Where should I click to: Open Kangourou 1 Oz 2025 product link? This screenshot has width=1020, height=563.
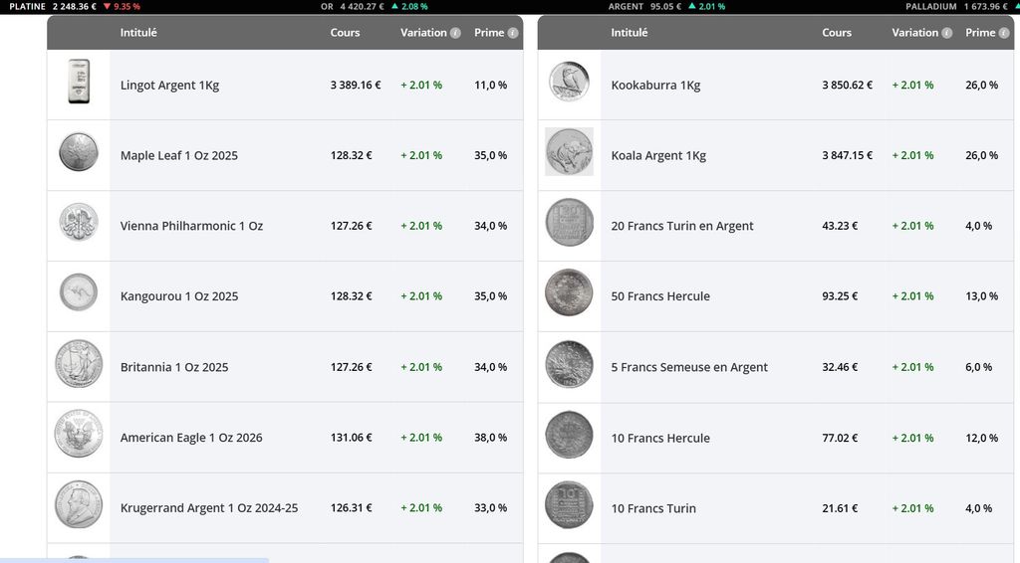point(179,296)
